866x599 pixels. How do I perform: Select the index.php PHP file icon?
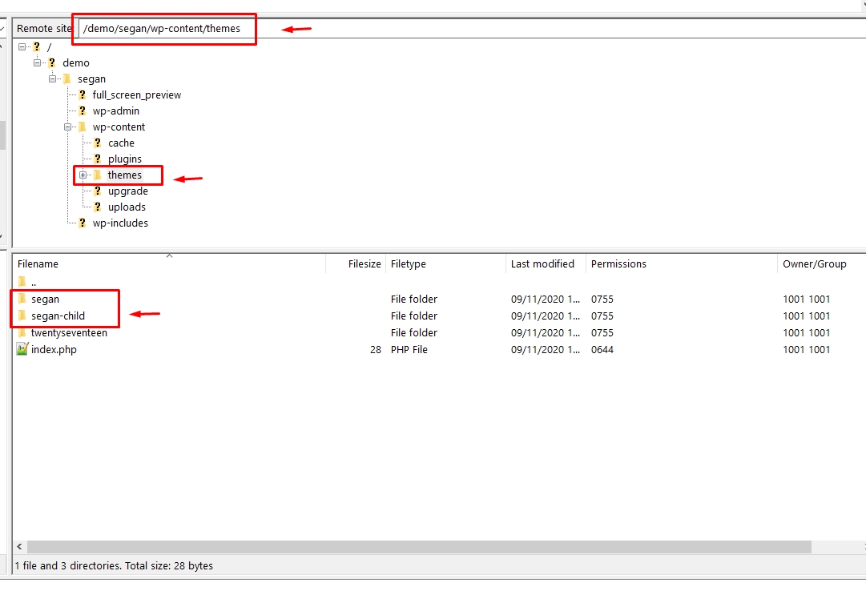[22, 349]
